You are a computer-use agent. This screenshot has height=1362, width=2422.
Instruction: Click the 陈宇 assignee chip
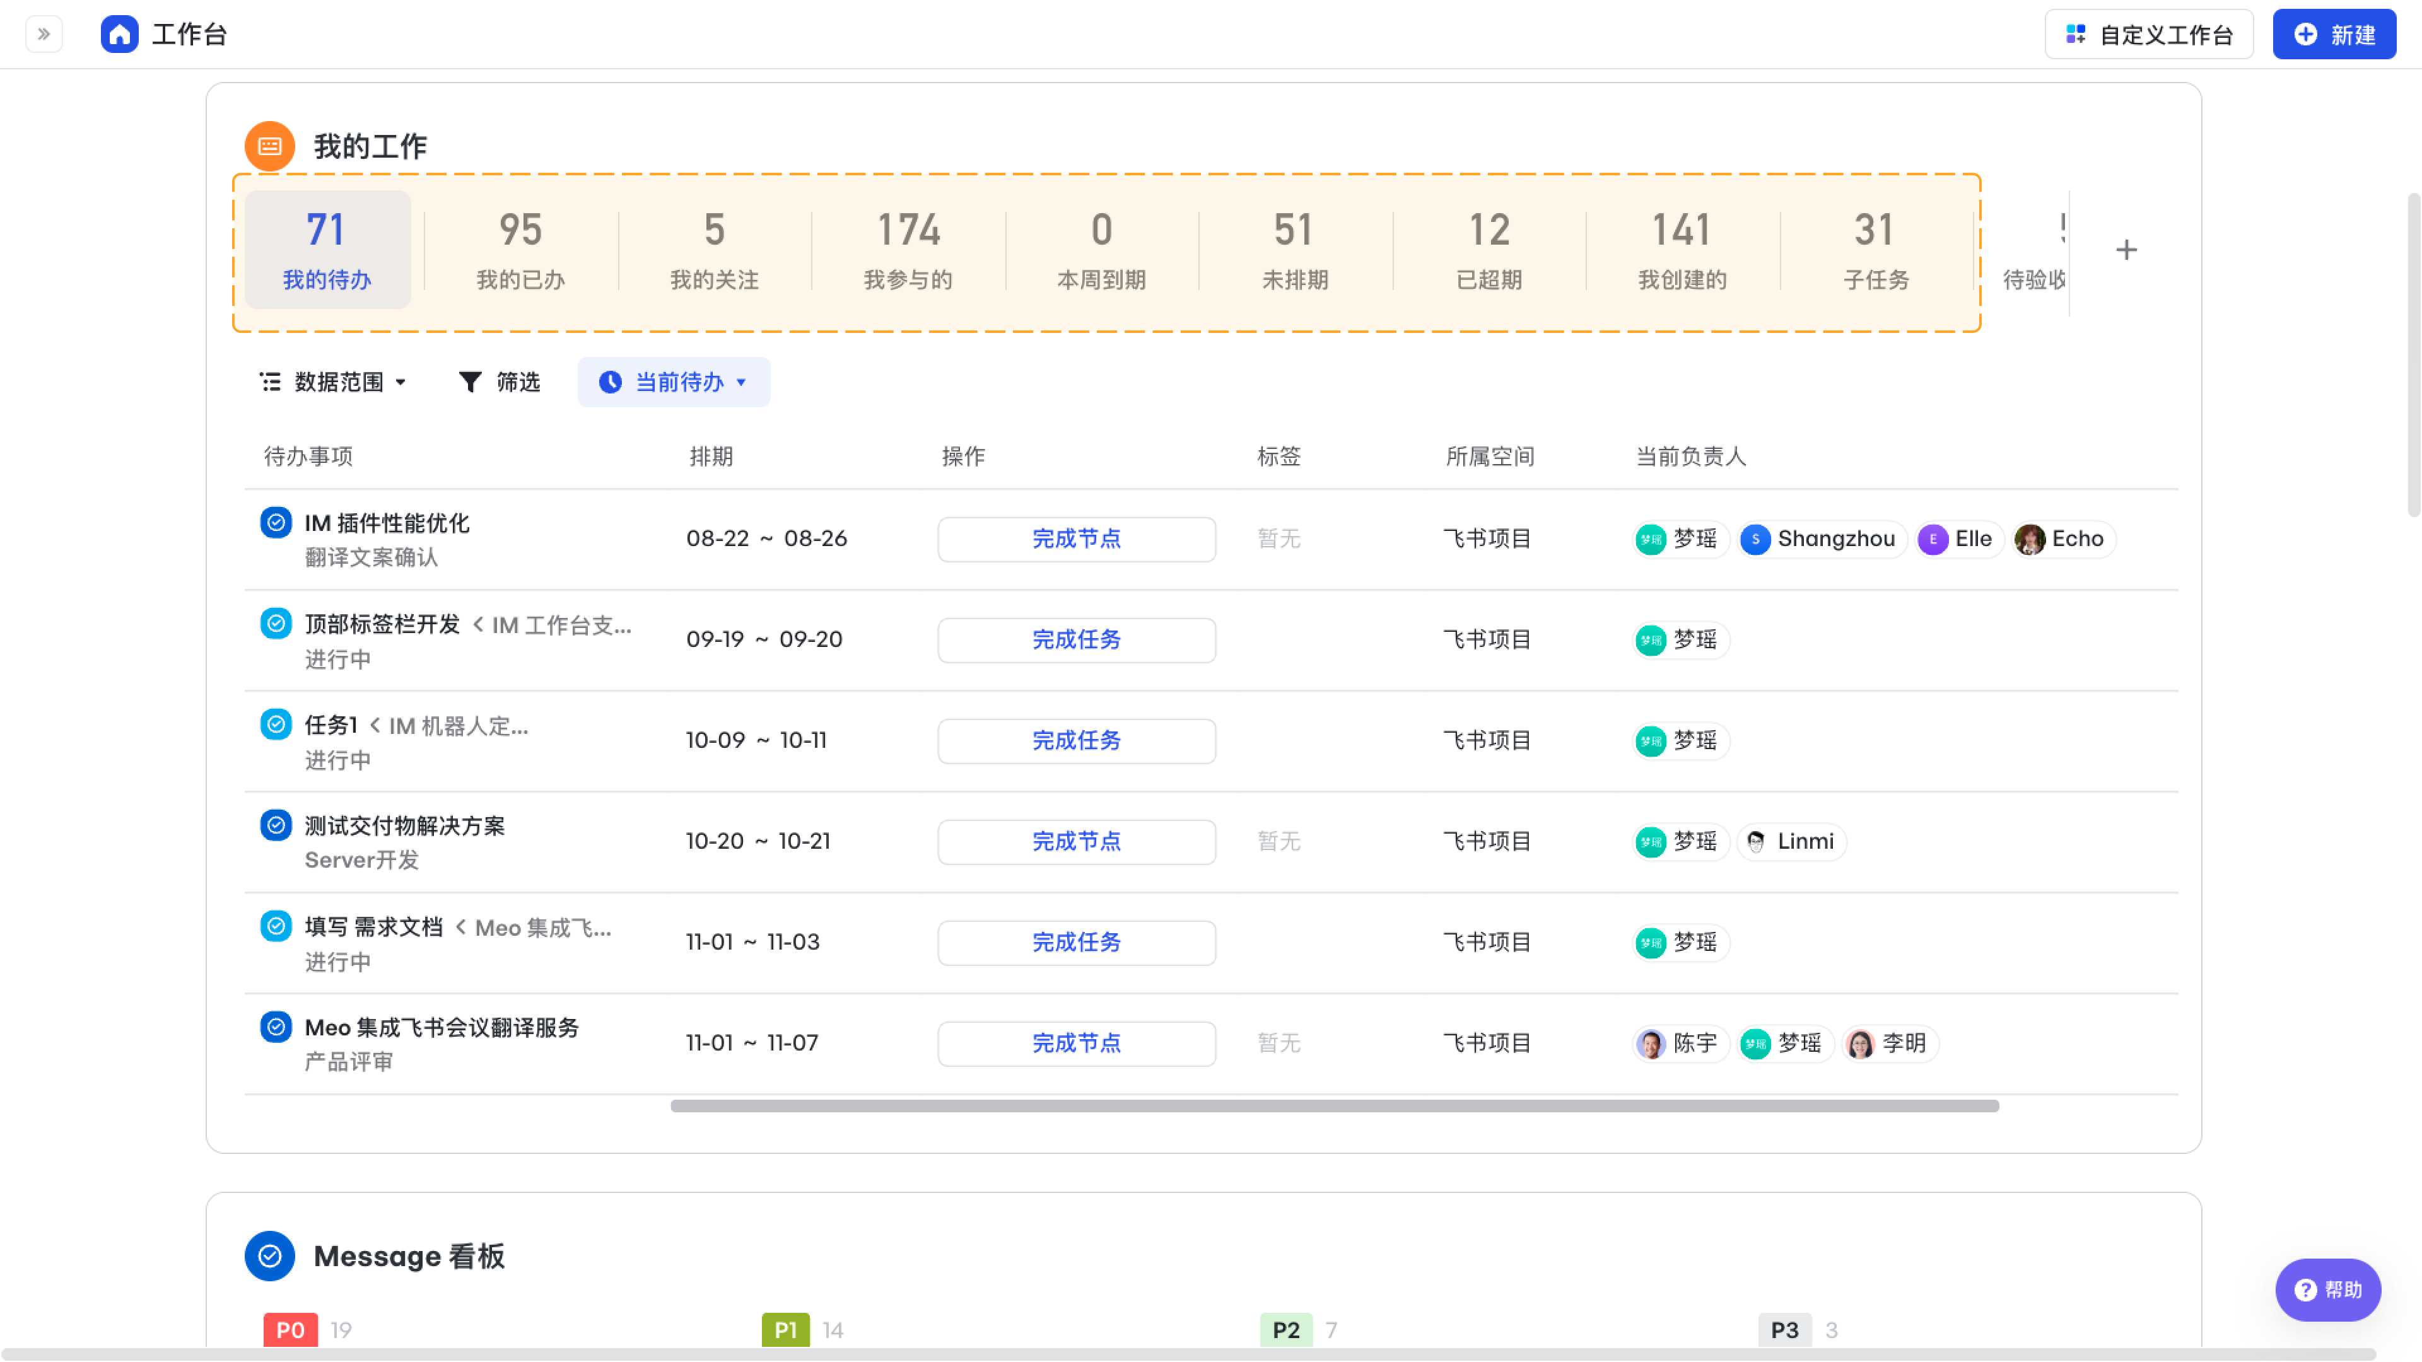(x=1680, y=1044)
